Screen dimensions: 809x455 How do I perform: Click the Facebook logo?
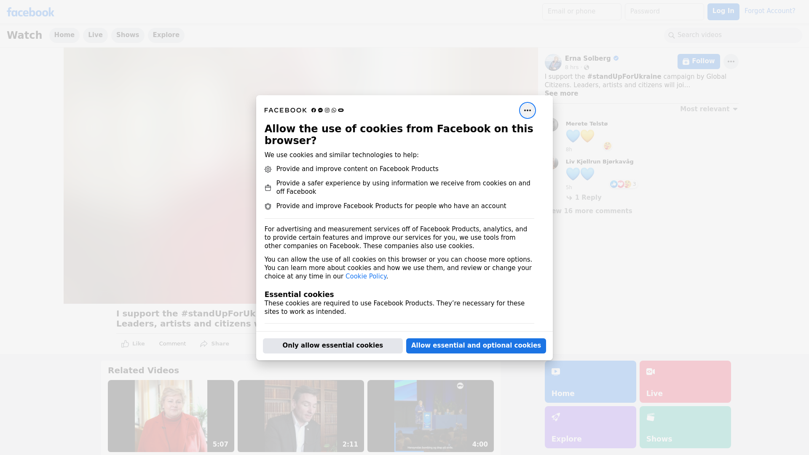pyautogui.click(x=30, y=12)
